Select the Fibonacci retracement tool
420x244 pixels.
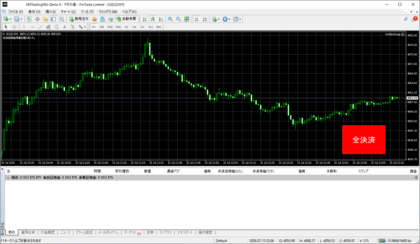57,27
